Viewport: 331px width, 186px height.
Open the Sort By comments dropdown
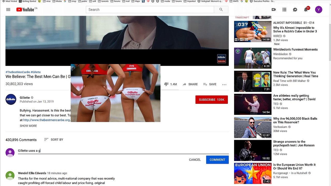pyautogui.click(x=54, y=139)
